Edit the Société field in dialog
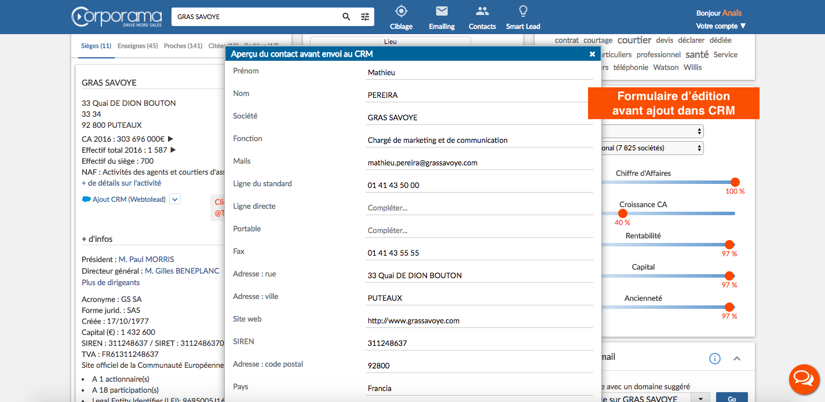 point(479,117)
